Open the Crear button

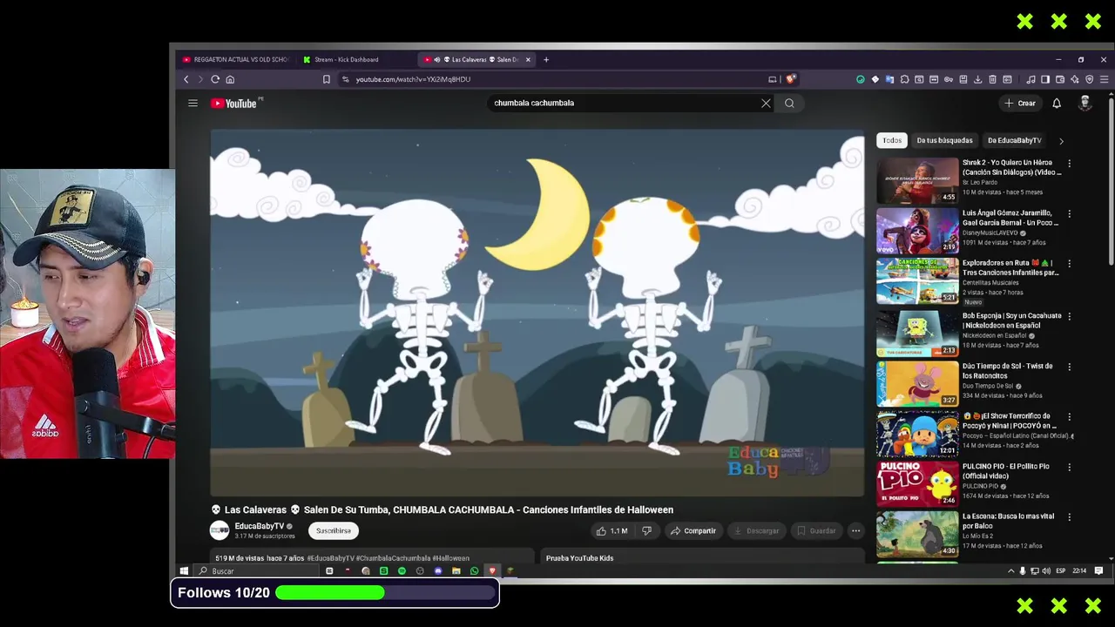point(1020,103)
